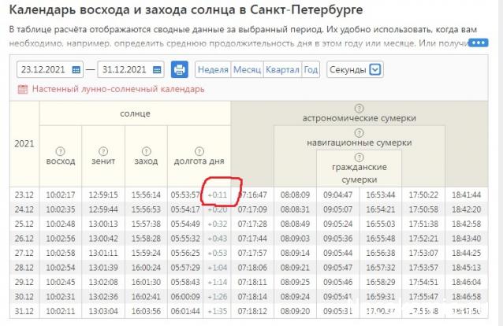Click help icon above восход column
This screenshot has height=326, width=503.
[61, 150]
